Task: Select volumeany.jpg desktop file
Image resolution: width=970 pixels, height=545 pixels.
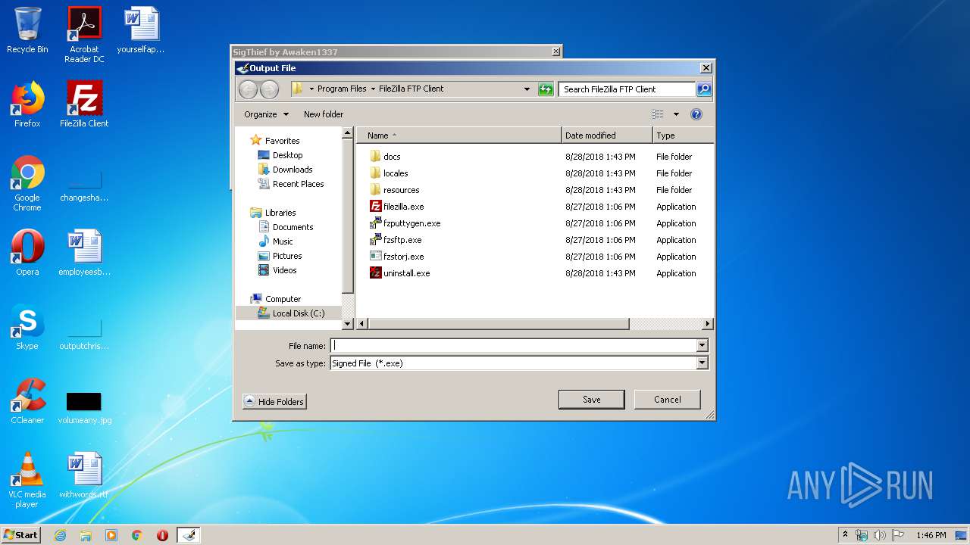Action: pyautogui.click(x=84, y=407)
